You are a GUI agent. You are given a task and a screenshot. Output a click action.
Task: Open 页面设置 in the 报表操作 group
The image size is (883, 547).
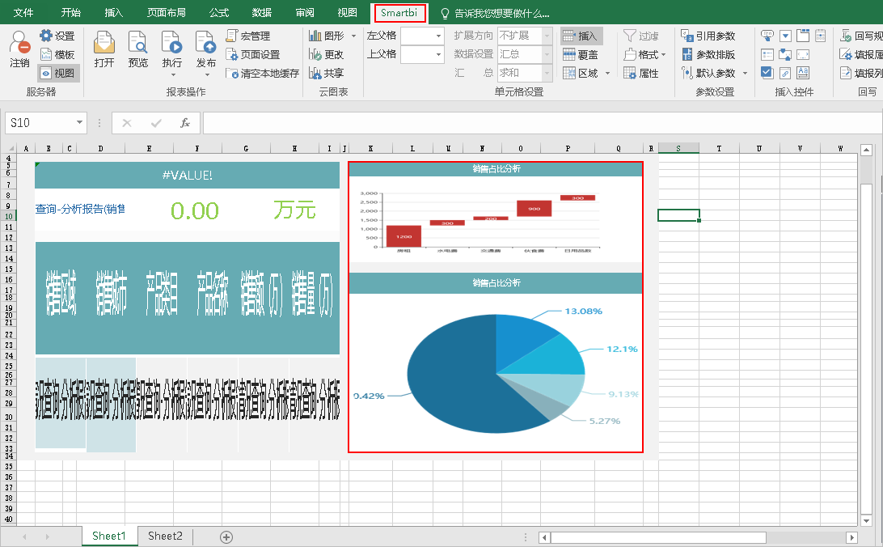click(x=253, y=55)
